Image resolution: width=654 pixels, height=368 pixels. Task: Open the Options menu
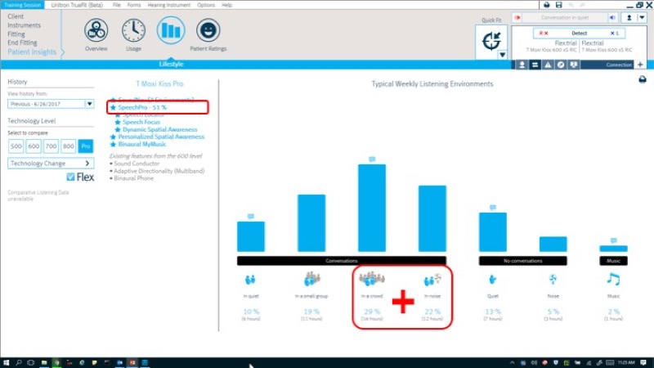[x=206, y=5]
